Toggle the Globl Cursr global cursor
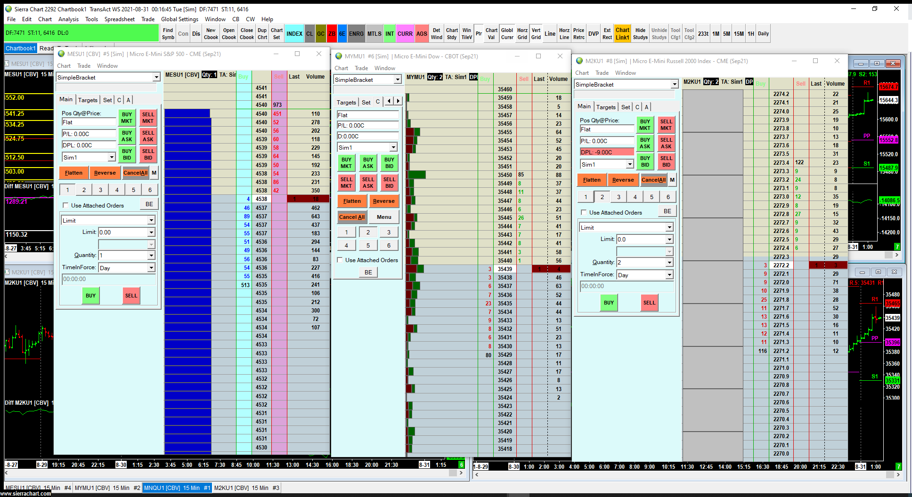The image size is (912, 497). (x=507, y=33)
